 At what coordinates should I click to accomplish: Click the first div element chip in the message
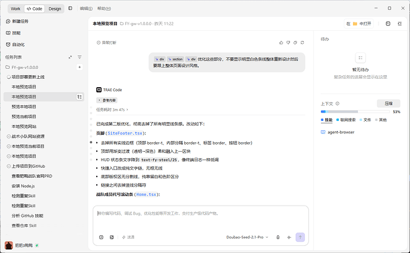tap(159, 59)
